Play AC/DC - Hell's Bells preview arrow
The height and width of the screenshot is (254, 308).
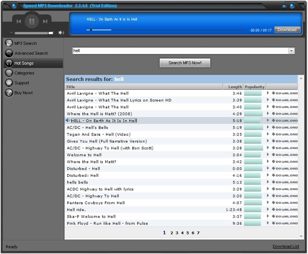[x=268, y=127]
